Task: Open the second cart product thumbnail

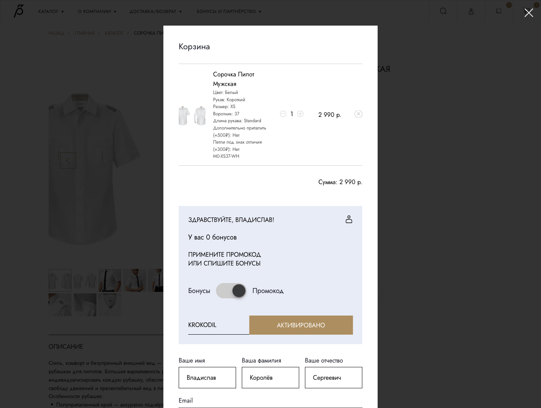Action: coord(200,116)
